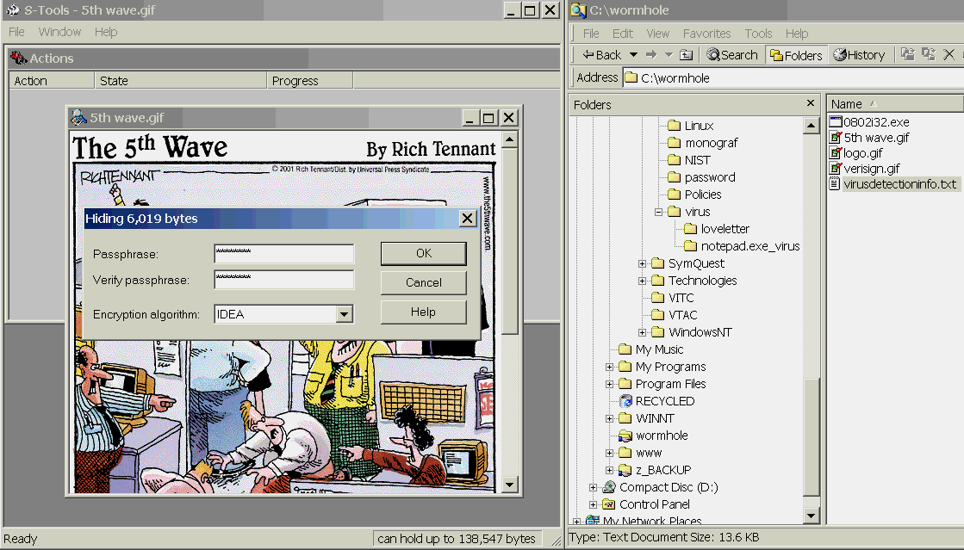Click the wormhole Explorer title bar icon

click(x=578, y=9)
